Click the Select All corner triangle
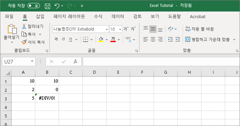This screenshot has width=240, height=126. click(8, 73)
